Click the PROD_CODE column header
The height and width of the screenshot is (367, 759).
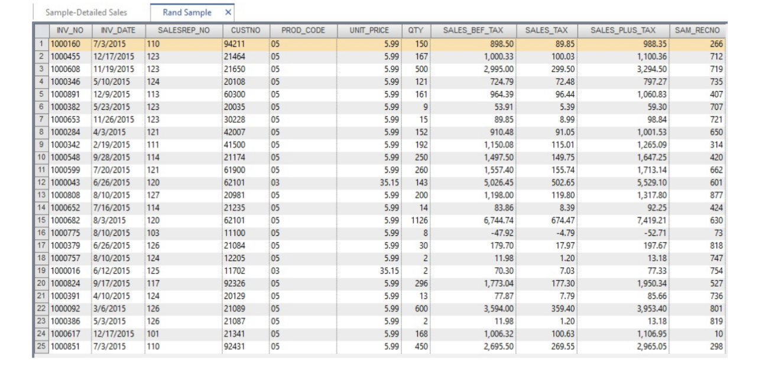(303, 30)
